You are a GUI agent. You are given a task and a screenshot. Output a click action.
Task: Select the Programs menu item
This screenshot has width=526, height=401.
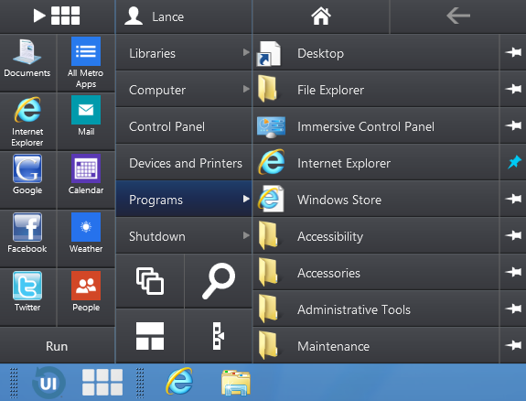pos(184,200)
